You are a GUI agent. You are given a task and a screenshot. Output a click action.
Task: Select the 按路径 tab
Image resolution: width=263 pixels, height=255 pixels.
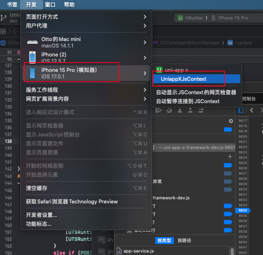184,240
